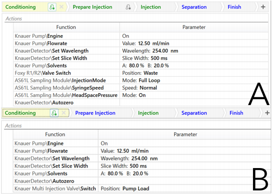Select upper KnauerDetector\Set Slice Width row
The width and height of the screenshot is (274, 195).
[x=141, y=58]
